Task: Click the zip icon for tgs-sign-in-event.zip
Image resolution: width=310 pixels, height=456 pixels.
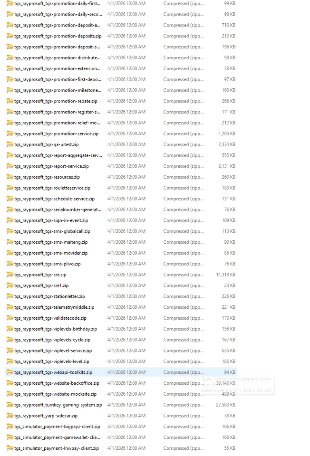Action: click(x=10, y=220)
